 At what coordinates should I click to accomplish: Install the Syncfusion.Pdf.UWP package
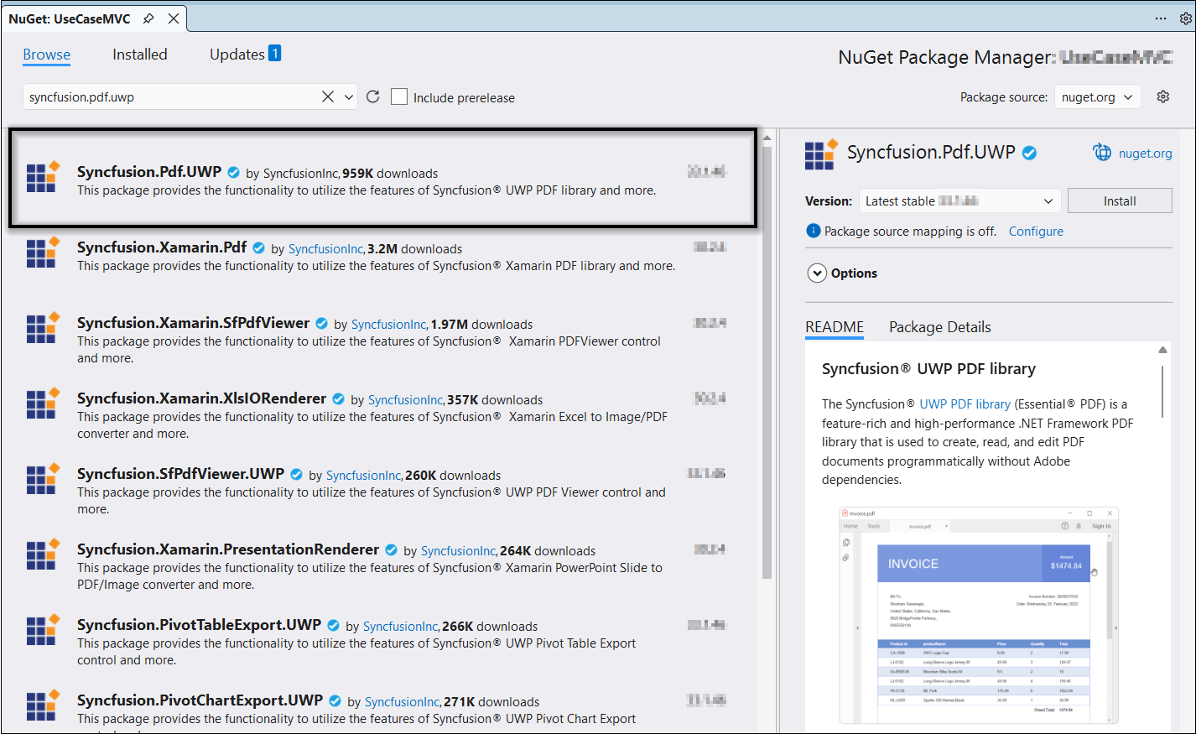point(1120,200)
